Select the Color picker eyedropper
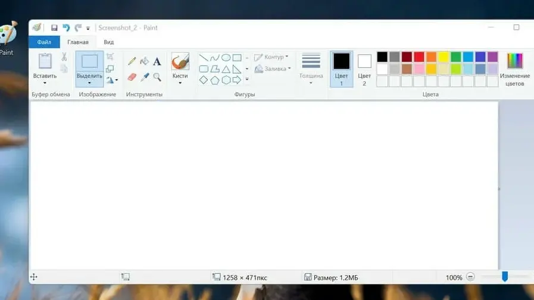This screenshot has height=300, width=534. [145, 77]
